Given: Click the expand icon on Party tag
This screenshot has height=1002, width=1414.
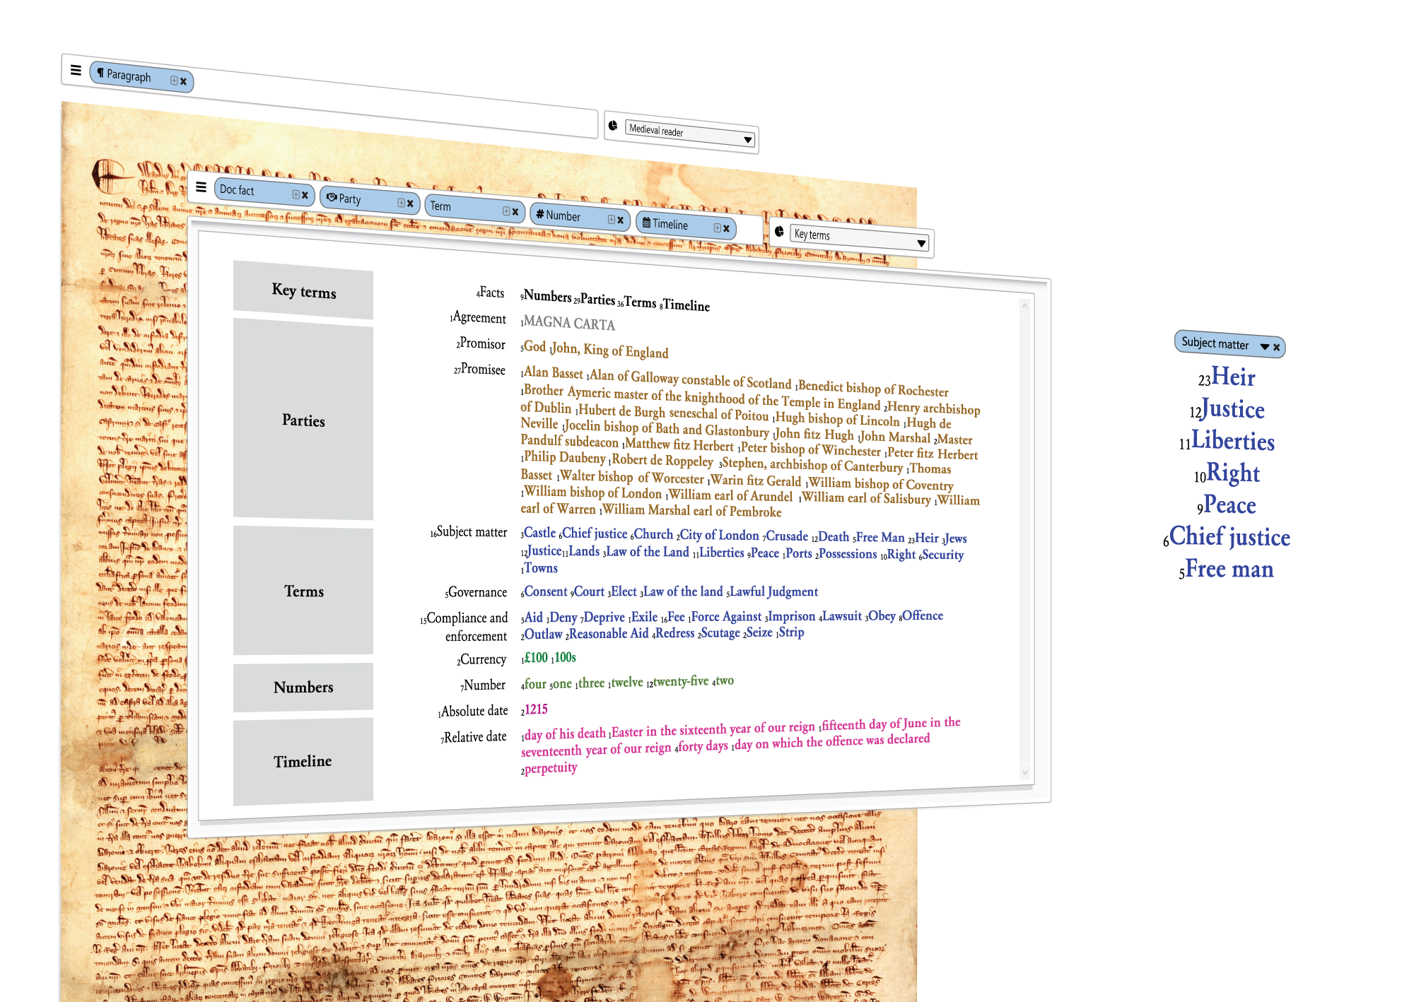Looking at the screenshot, I should coord(401,203).
